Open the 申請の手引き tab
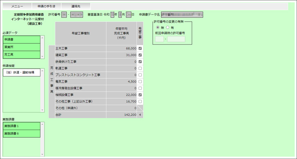Viewport: 297px width, 159px height. tap(47, 6)
